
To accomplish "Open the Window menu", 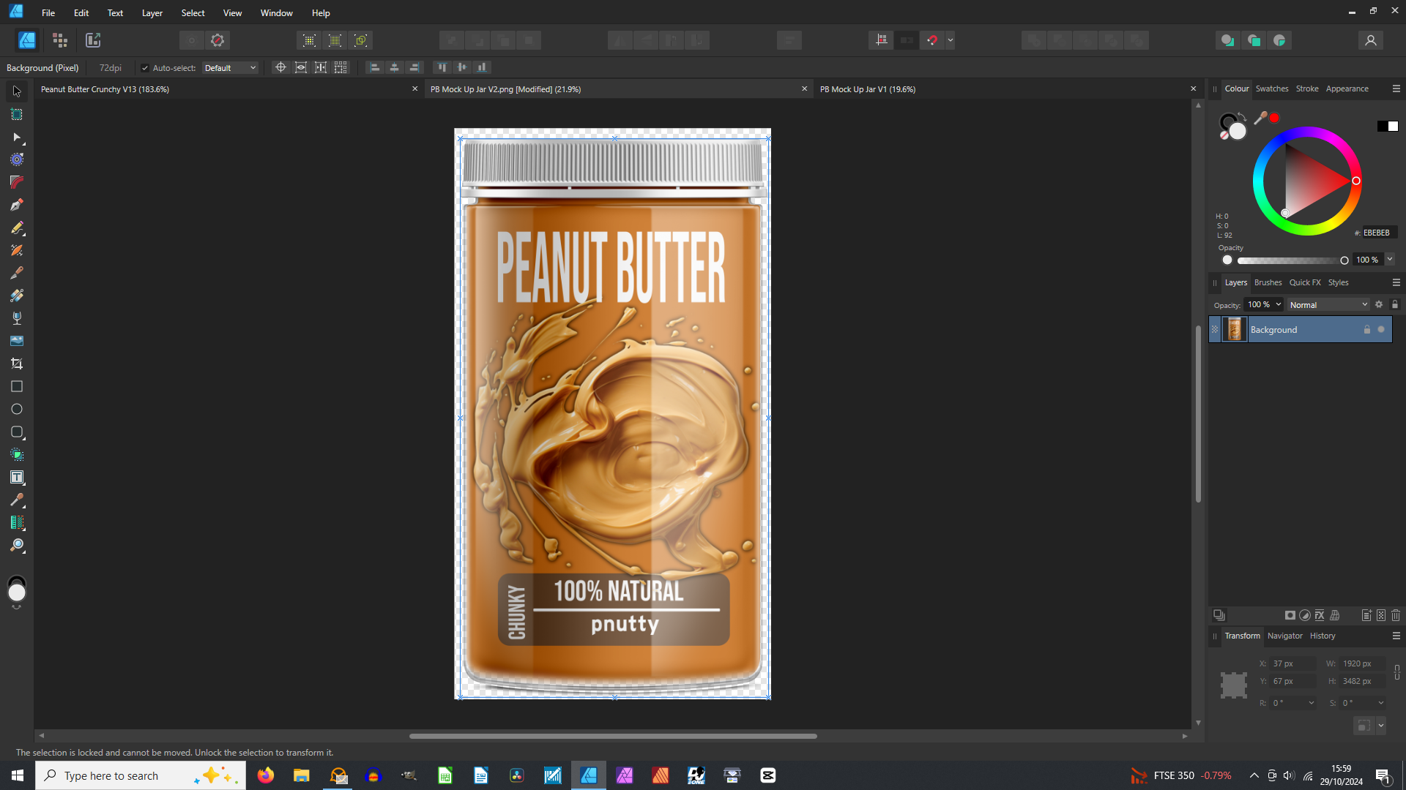I will point(277,13).
